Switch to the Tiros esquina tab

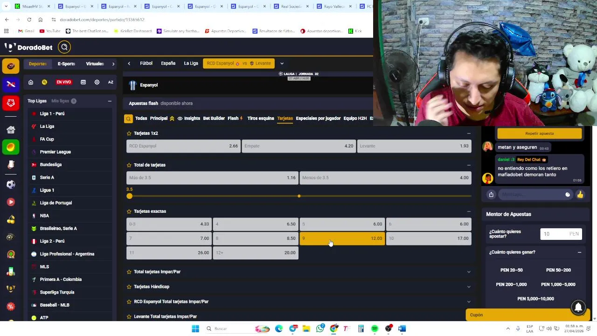tap(261, 119)
